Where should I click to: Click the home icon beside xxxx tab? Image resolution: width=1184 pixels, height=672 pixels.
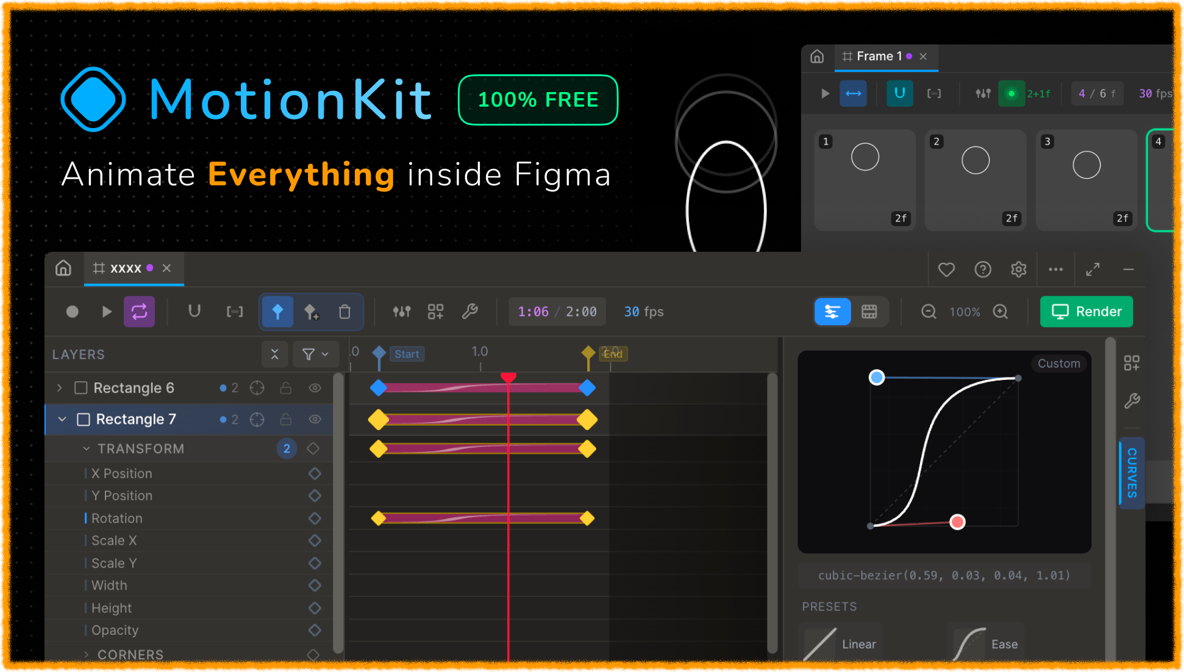point(63,268)
